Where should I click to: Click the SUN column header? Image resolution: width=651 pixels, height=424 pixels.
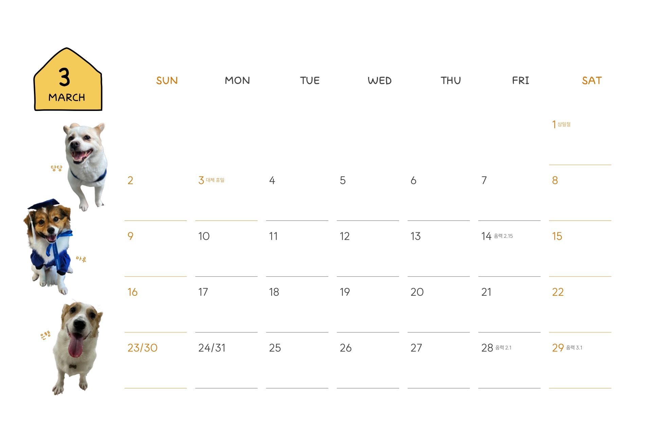(167, 80)
